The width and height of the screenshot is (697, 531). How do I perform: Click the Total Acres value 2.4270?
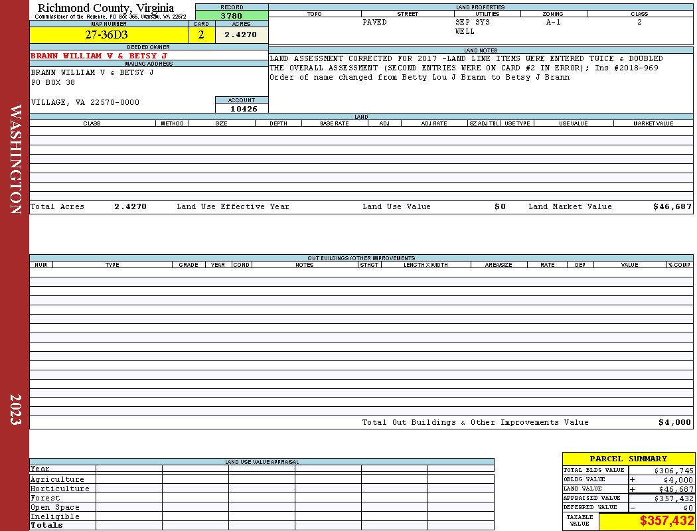(x=130, y=206)
